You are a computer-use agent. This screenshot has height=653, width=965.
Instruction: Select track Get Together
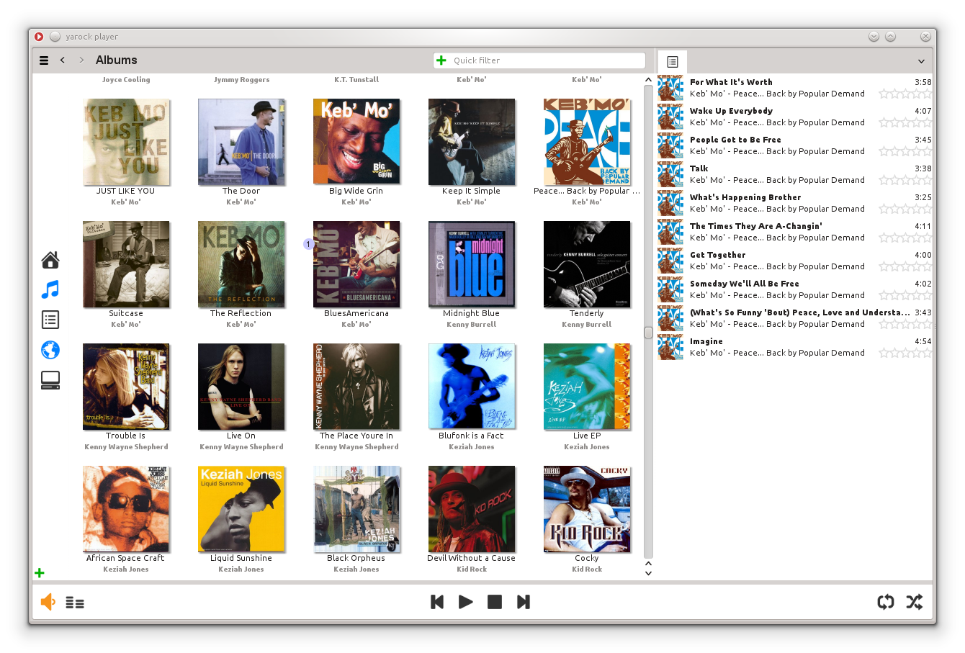[794, 261]
